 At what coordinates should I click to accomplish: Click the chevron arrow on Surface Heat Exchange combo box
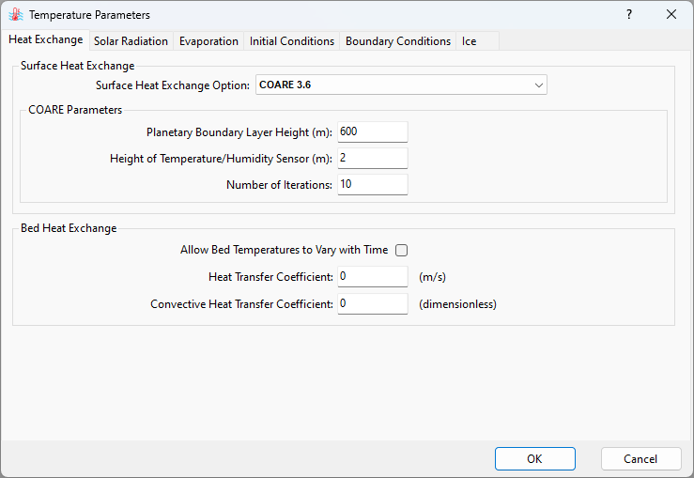538,85
